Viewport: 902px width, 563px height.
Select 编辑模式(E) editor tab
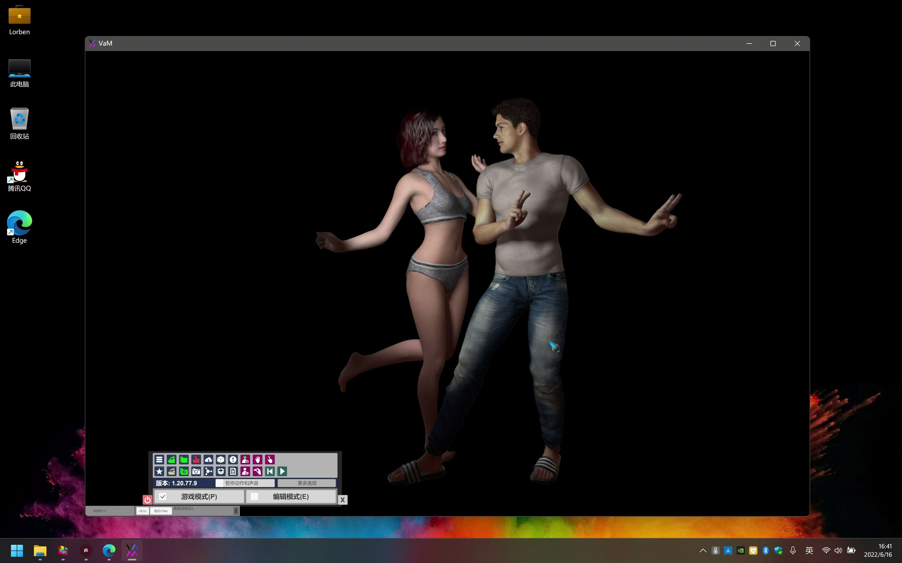click(x=291, y=496)
